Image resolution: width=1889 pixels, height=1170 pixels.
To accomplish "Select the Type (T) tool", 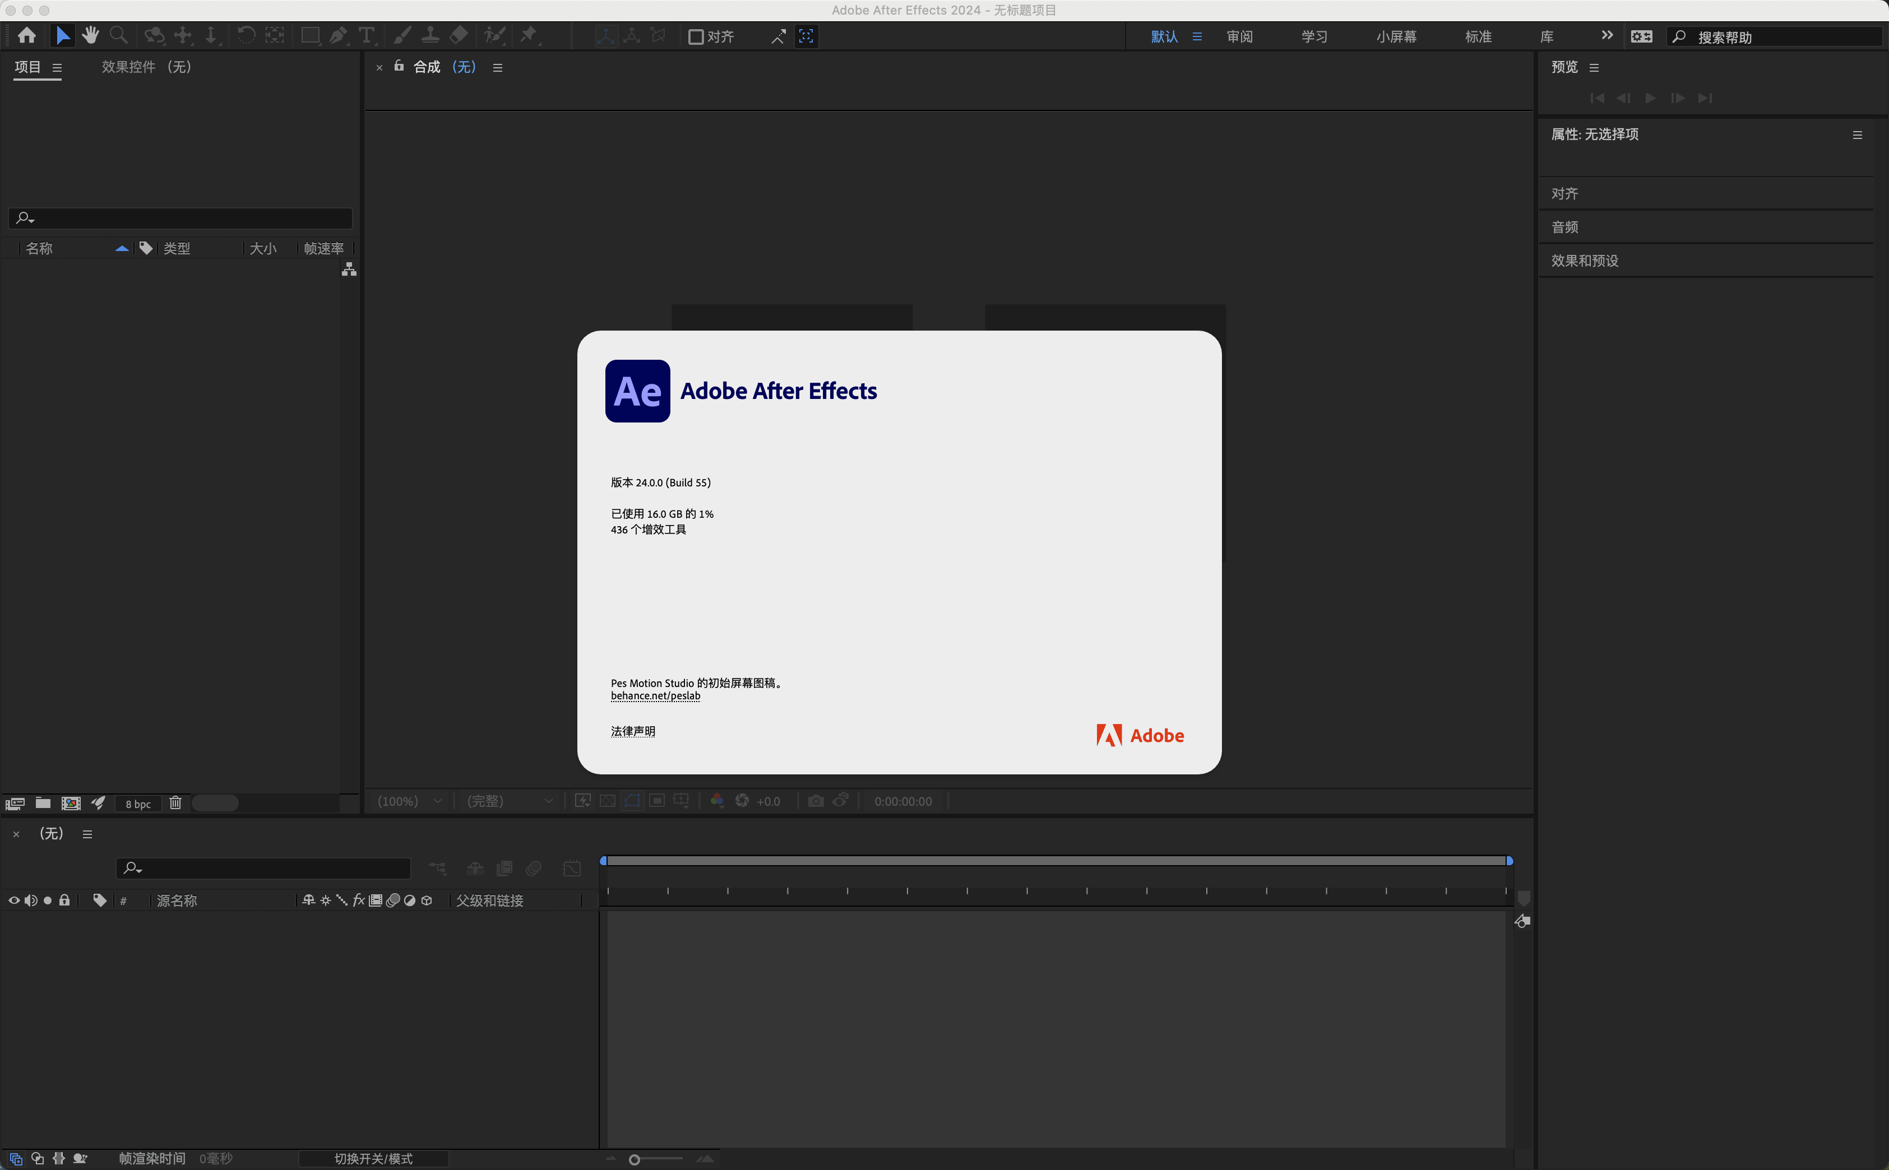I will pos(367,36).
